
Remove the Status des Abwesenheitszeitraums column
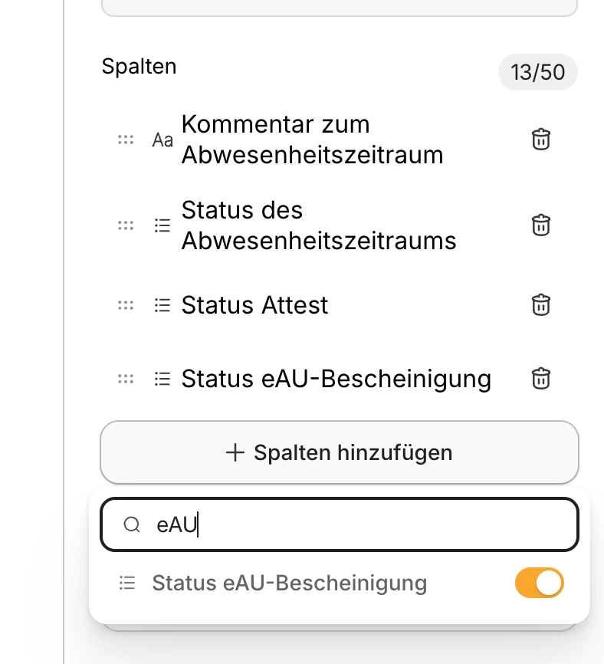(541, 225)
